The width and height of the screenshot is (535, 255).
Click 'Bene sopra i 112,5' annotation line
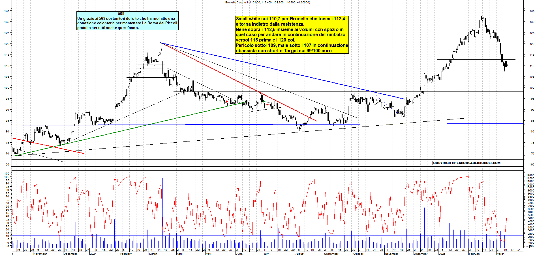tap(290, 29)
